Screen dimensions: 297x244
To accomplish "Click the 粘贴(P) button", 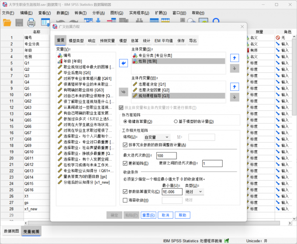I will click(131, 215).
